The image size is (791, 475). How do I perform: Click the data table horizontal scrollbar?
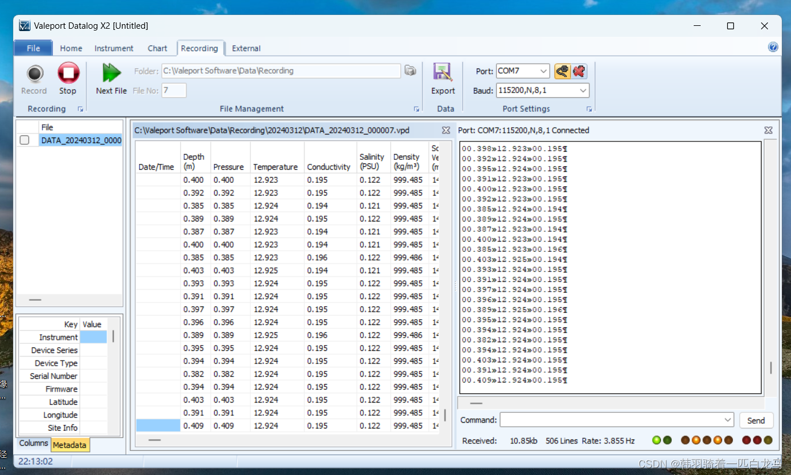point(155,440)
